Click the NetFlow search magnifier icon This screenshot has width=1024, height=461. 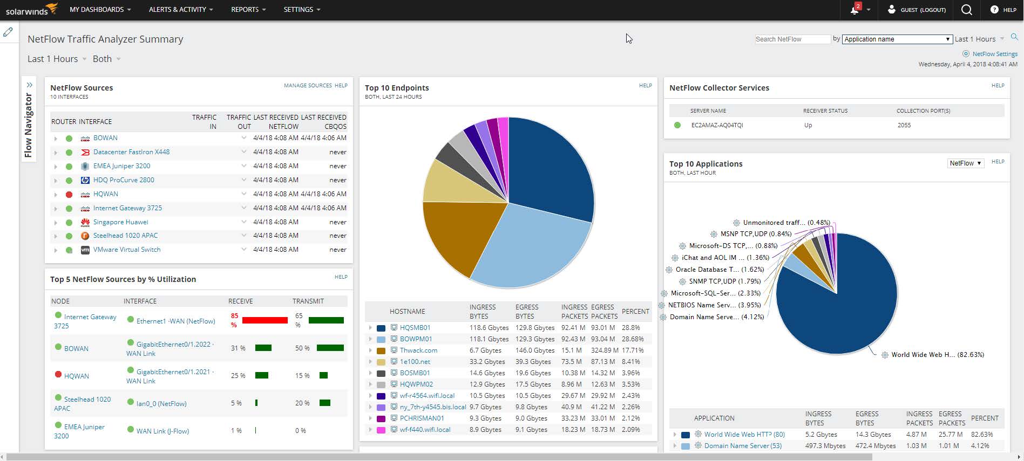point(1014,37)
